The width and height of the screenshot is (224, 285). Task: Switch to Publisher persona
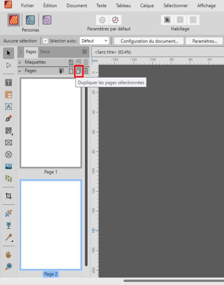[x=14, y=20]
